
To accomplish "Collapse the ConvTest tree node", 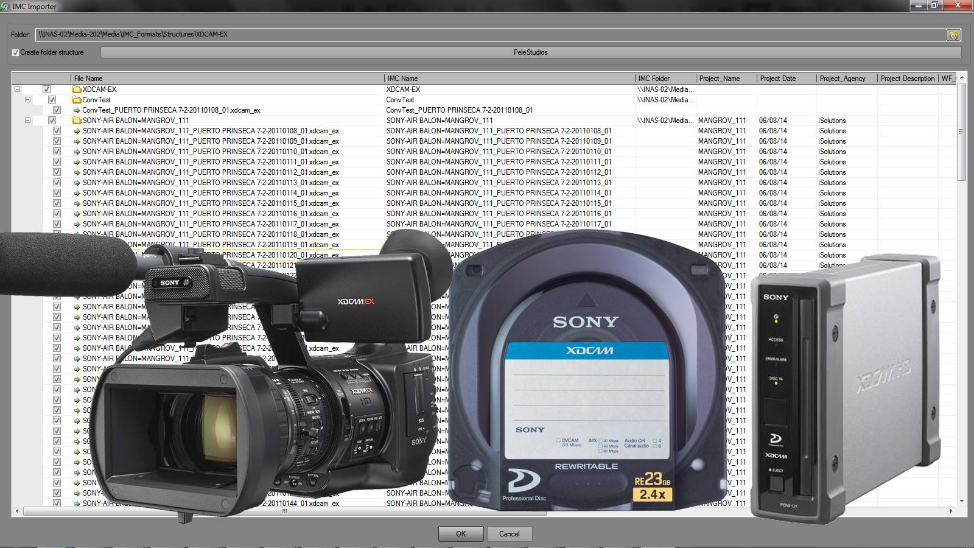I will [x=27, y=100].
